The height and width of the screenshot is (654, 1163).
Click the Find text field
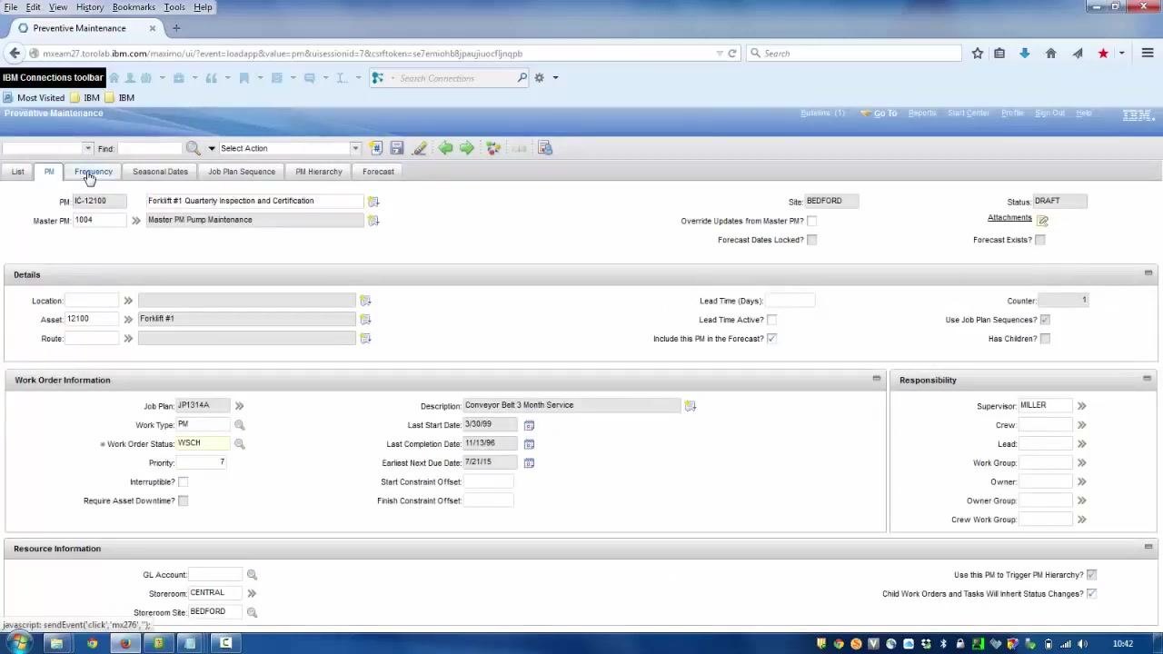coord(150,148)
